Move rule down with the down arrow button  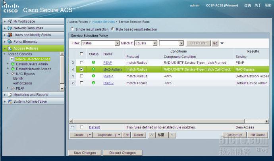(x=172, y=135)
